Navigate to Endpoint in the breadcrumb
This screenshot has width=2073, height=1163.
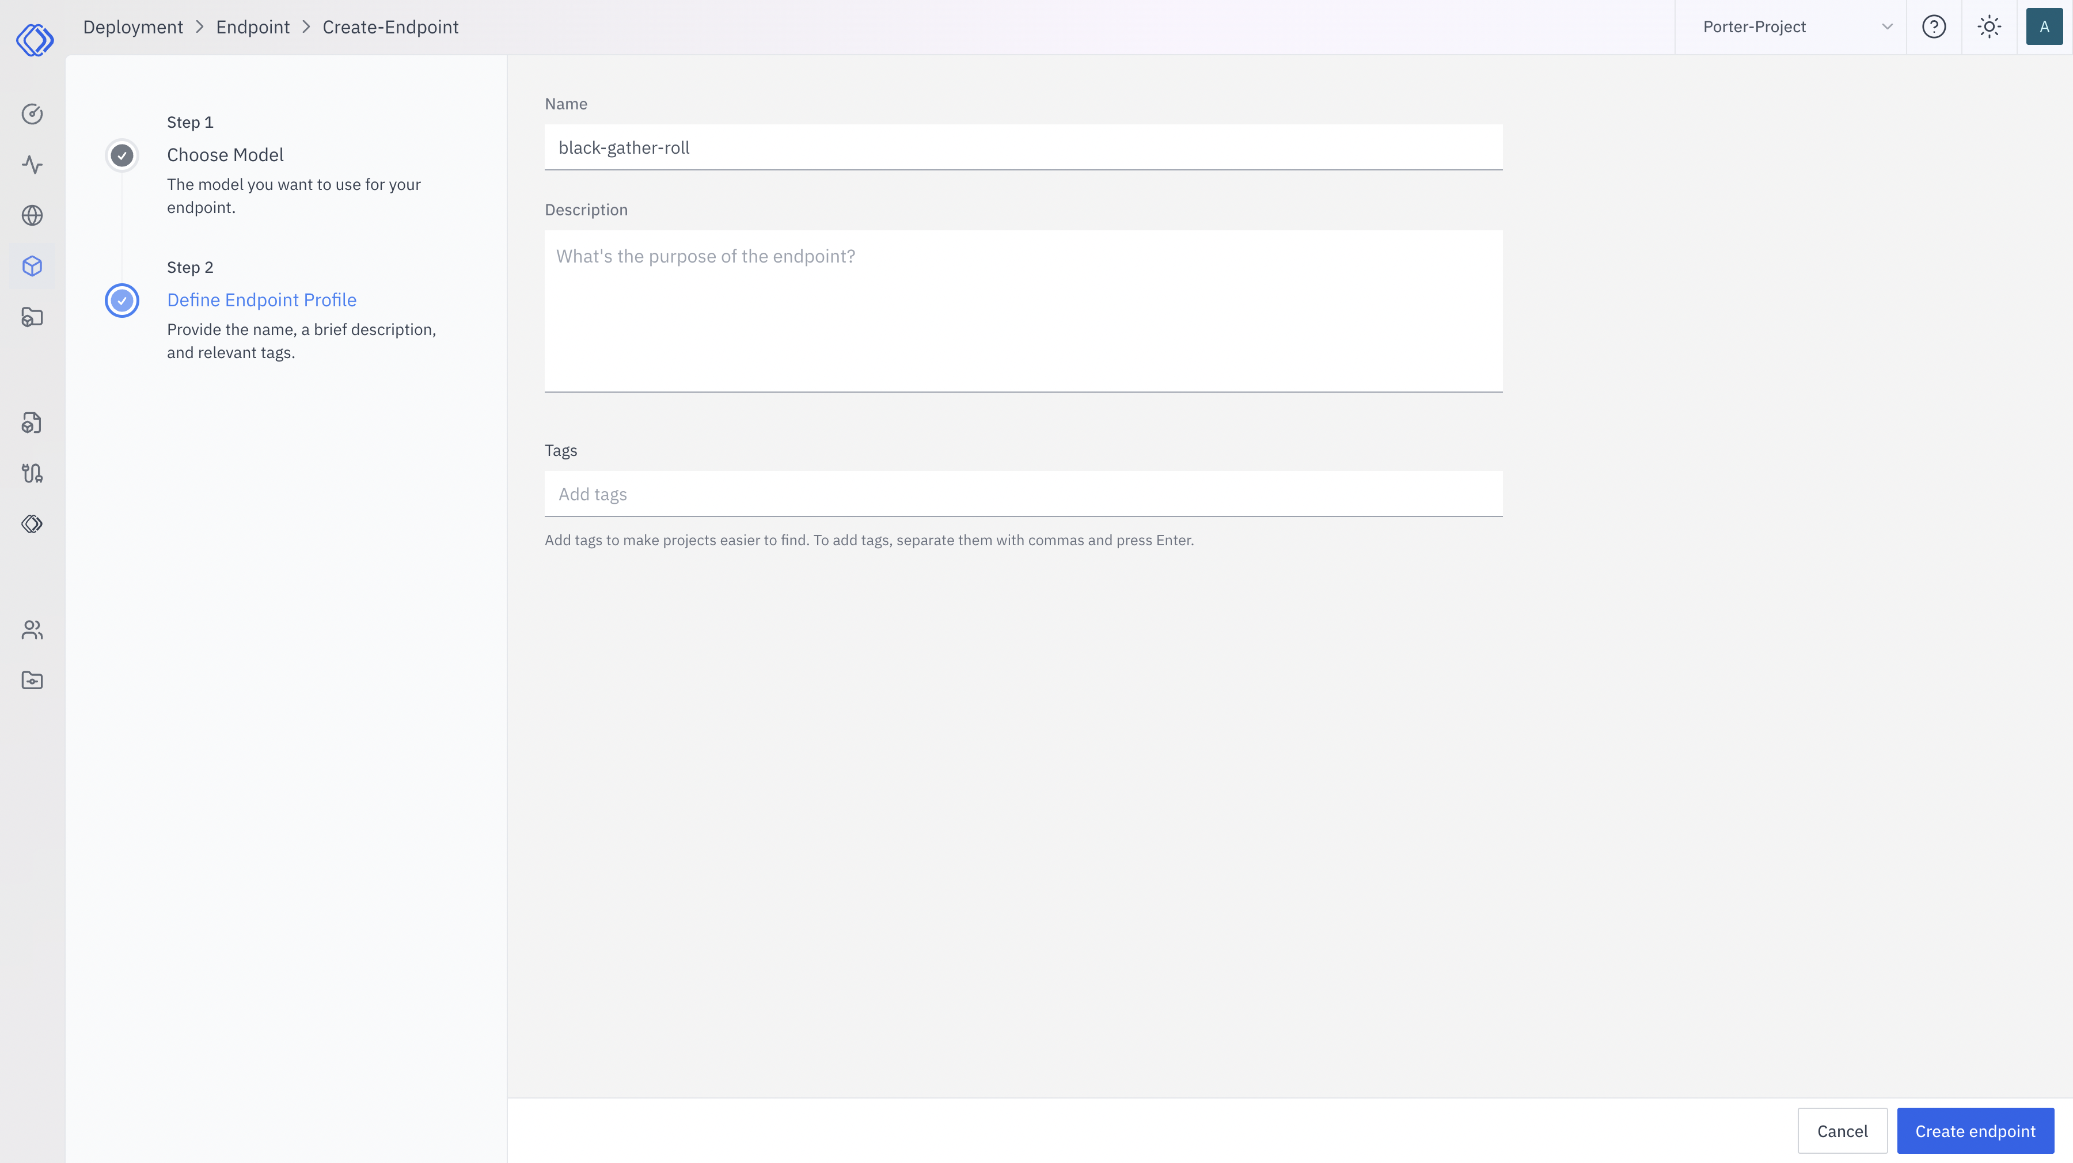coord(253,26)
